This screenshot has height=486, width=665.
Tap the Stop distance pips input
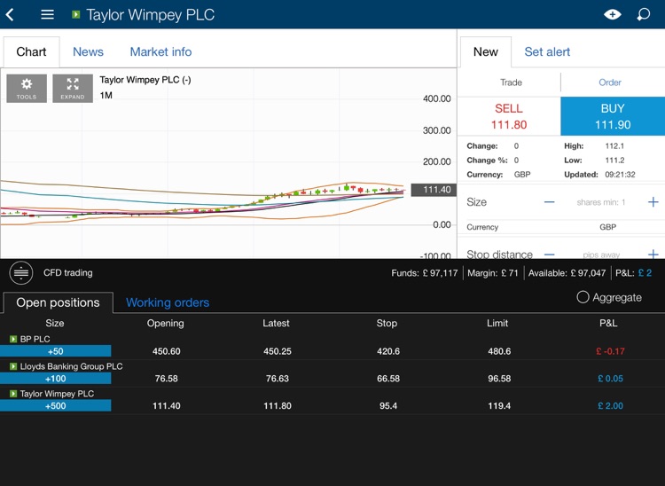[x=601, y=255]
